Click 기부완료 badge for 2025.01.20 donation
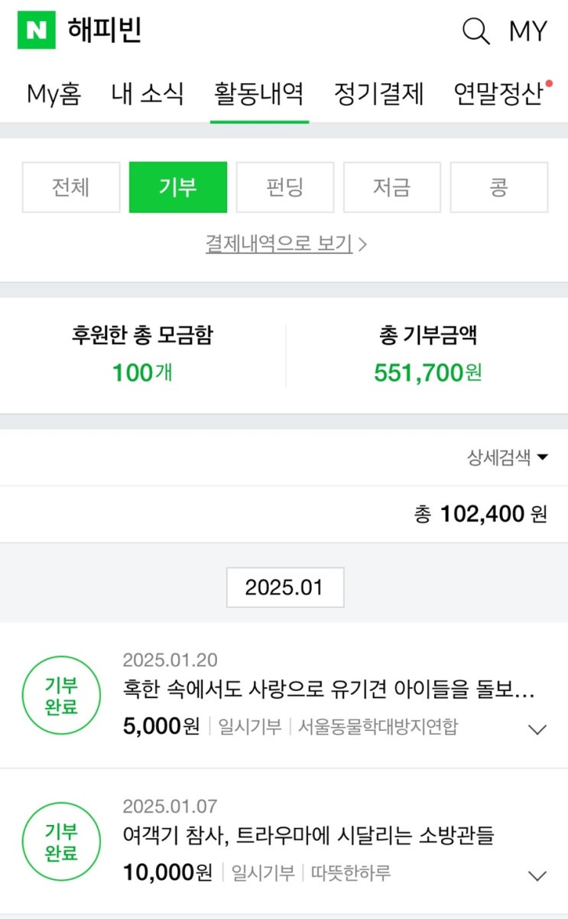The height and width of the screenshot is (919, 568). point(61,695)
